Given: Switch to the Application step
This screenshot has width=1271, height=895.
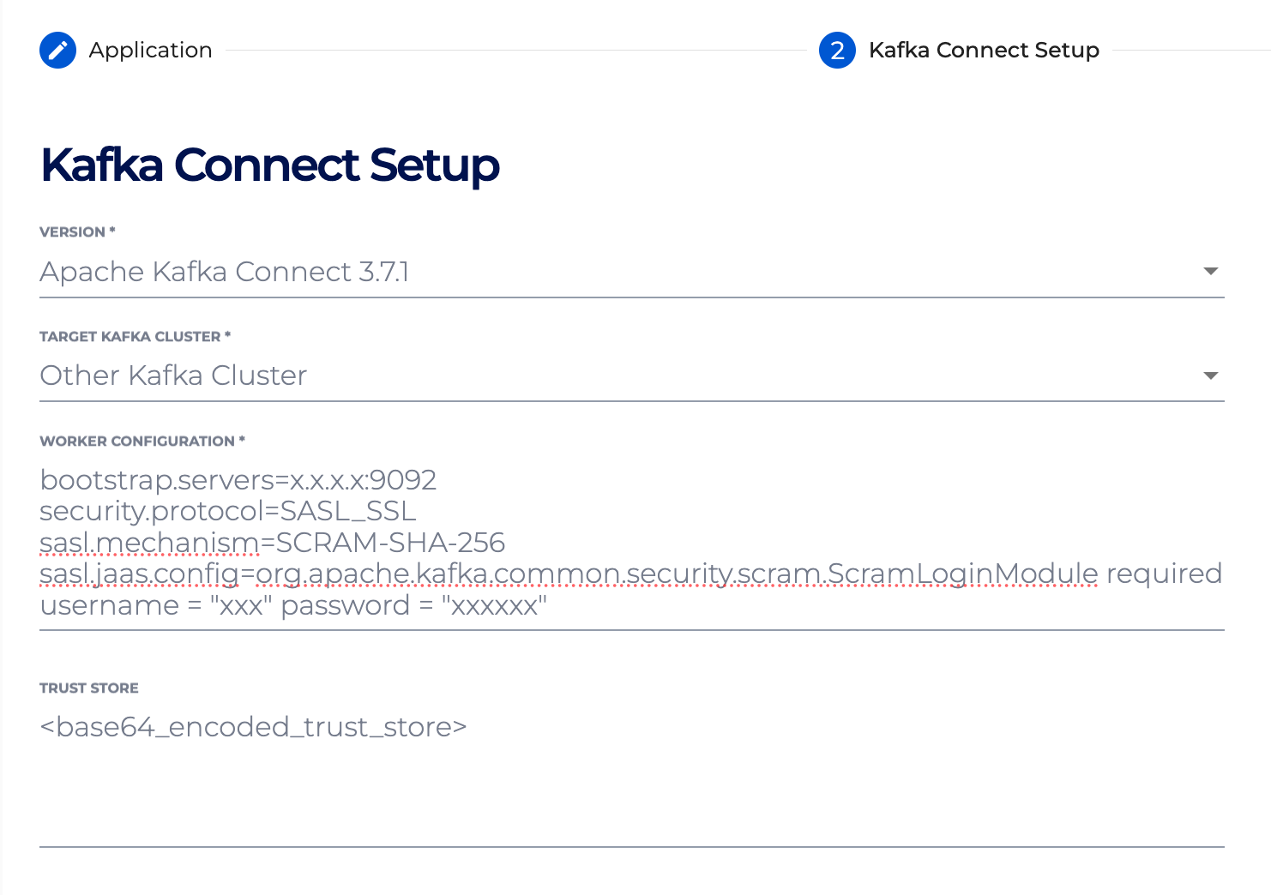Looking at the screenshot, I should (150, 50).
